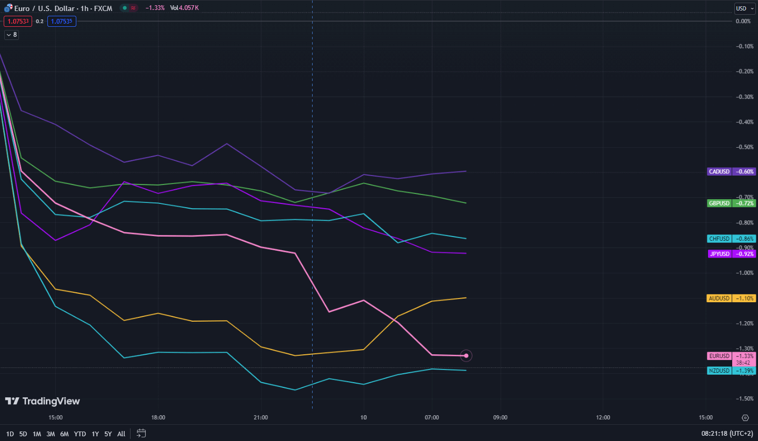Click the blue buy price 1.07535
Screen dimensions: 758x441
pyautogui.click(x=62, y=22)
